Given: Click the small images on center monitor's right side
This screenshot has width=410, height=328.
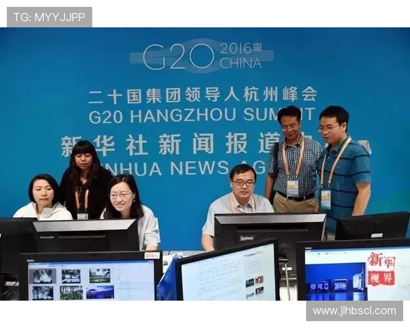Looking at the screenshot, I should tap(254, 285).
